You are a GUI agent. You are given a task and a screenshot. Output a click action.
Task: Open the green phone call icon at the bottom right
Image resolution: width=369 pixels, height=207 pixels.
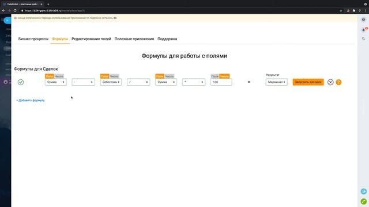pyautogui.click(x=364, y=201)
